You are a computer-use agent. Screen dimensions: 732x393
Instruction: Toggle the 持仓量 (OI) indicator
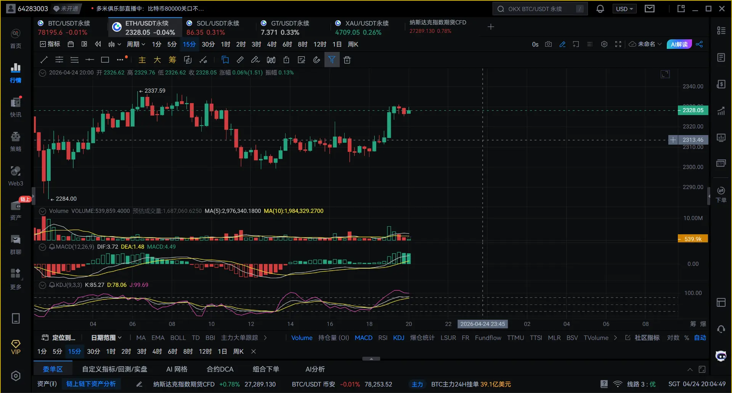click(334, 338)
